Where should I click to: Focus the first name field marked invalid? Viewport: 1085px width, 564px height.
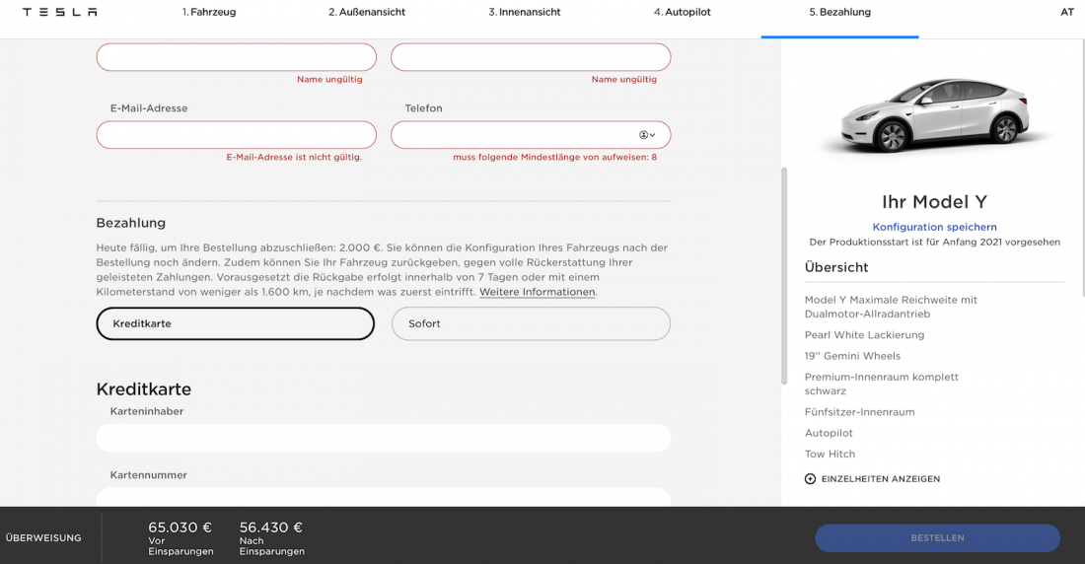pyautogui.click(x=237, y=57)
